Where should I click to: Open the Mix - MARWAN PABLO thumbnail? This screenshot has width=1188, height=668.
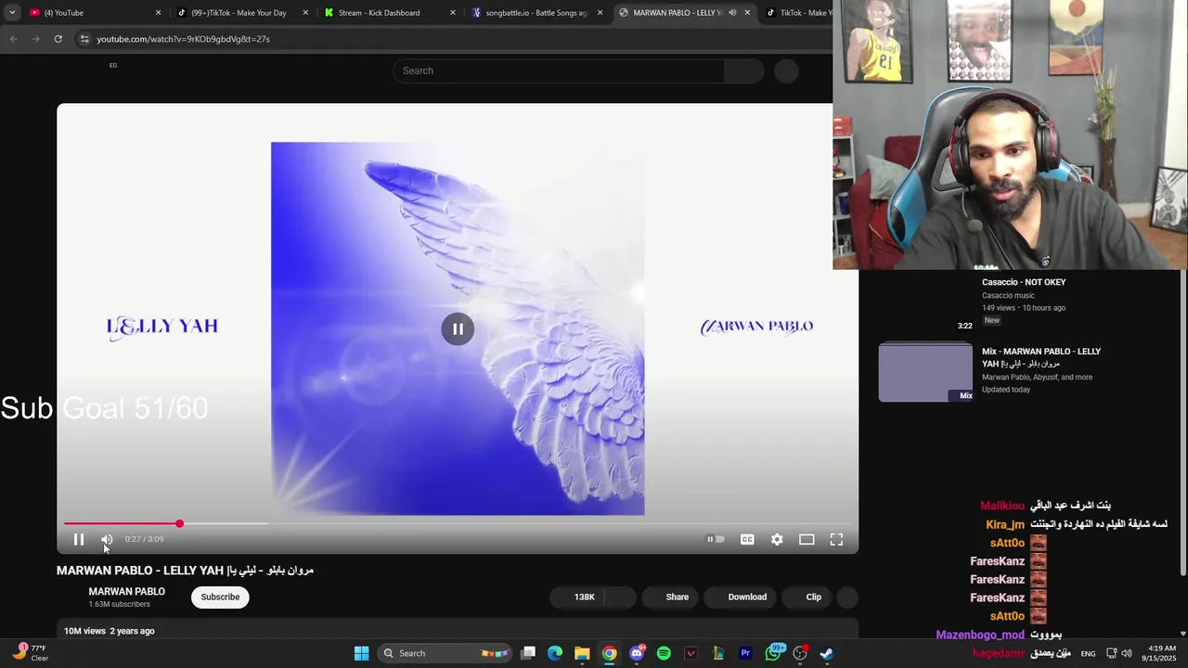coord(925,372)
